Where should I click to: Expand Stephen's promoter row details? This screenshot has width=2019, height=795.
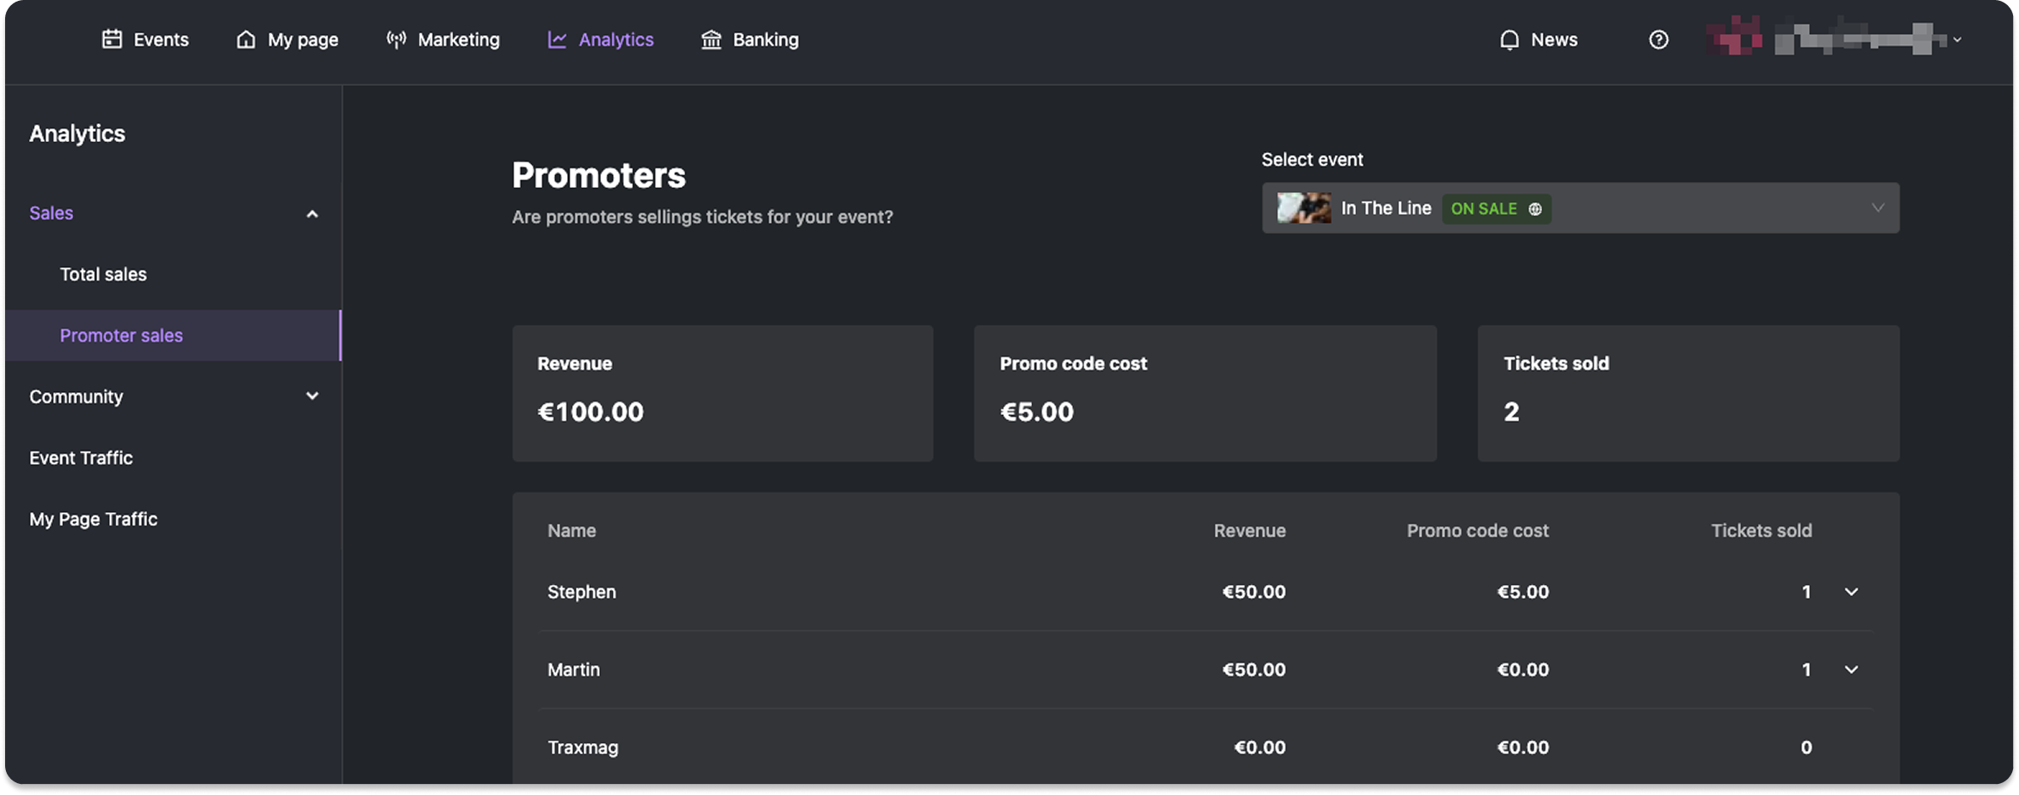coord(1852,592)
